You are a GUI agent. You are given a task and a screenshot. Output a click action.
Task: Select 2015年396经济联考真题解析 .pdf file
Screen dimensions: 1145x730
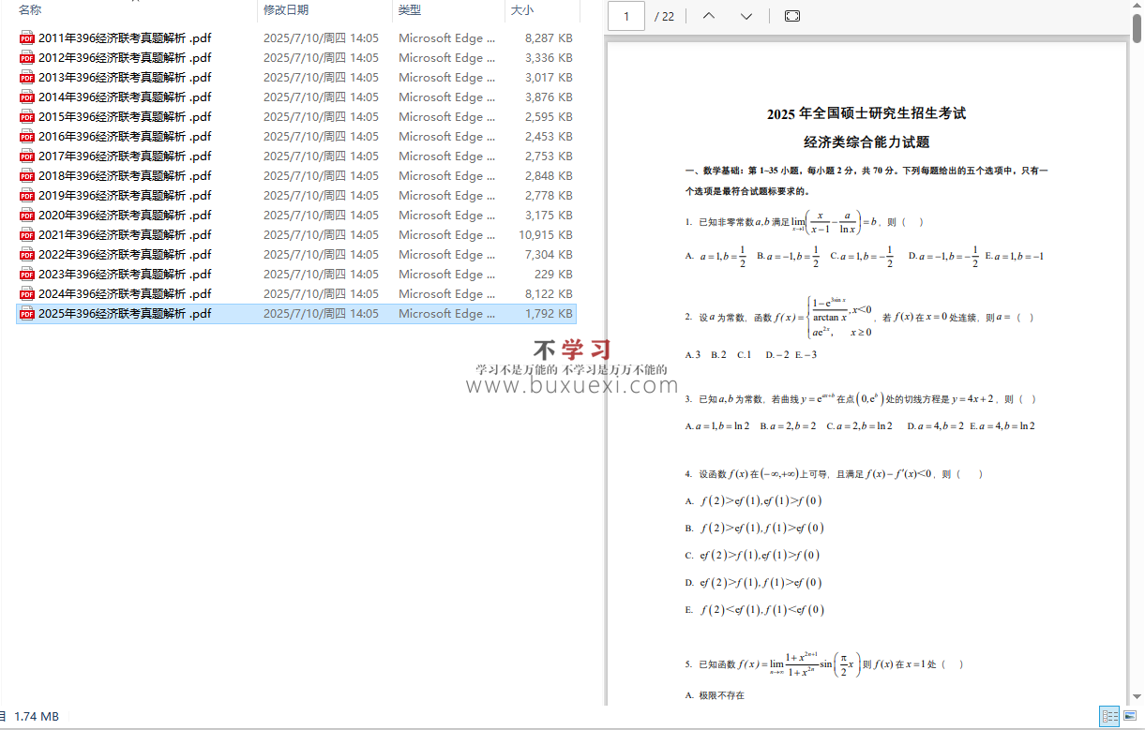[x=125, y=117]
